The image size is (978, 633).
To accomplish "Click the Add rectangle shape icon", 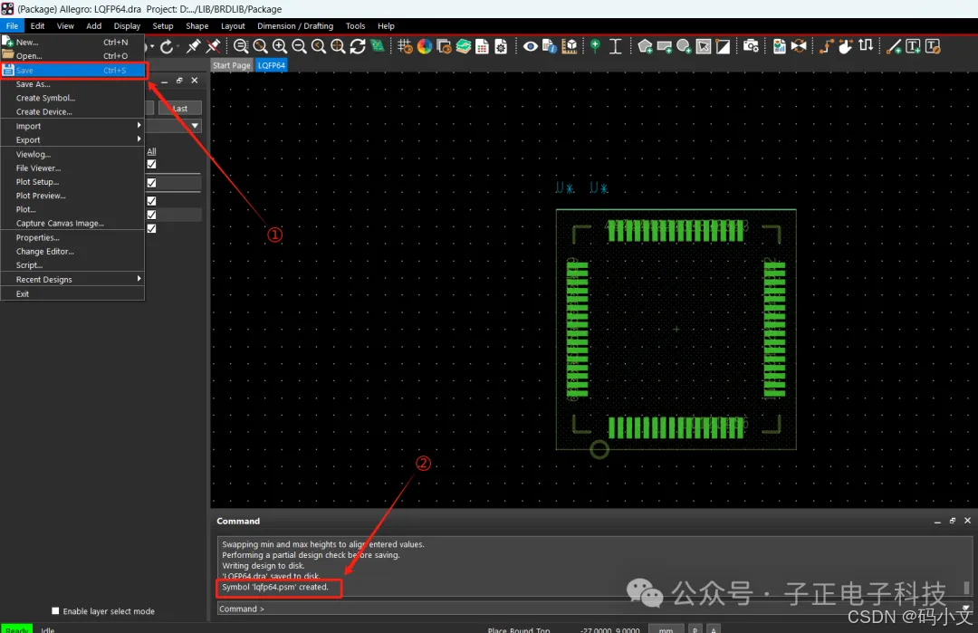I will coord(665,47).
